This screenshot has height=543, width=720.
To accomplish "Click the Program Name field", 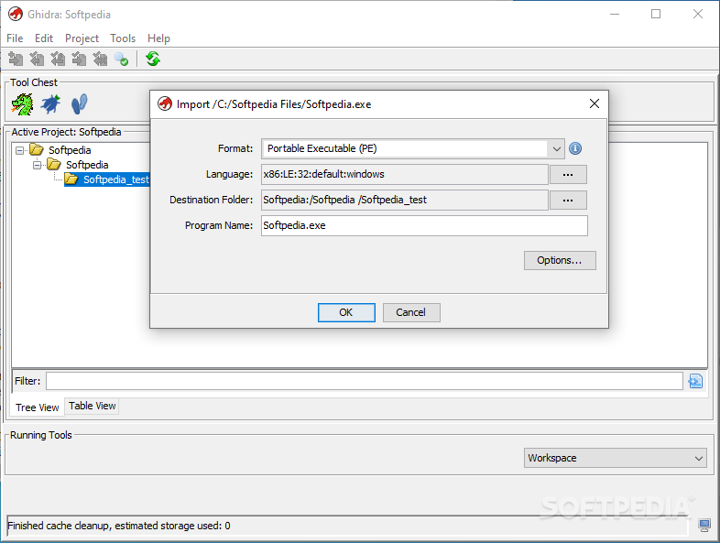I will (x=424, y=225).
